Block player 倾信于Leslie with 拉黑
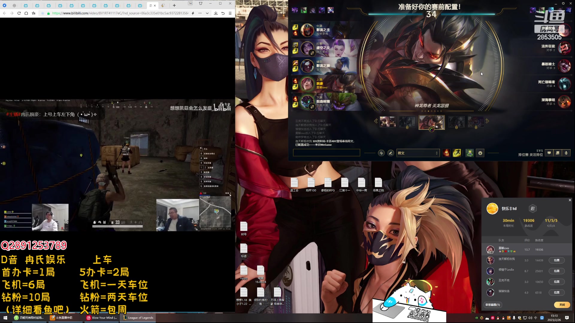Image resolution: width=575 pixels, height=323 pixels. point(556,271)
